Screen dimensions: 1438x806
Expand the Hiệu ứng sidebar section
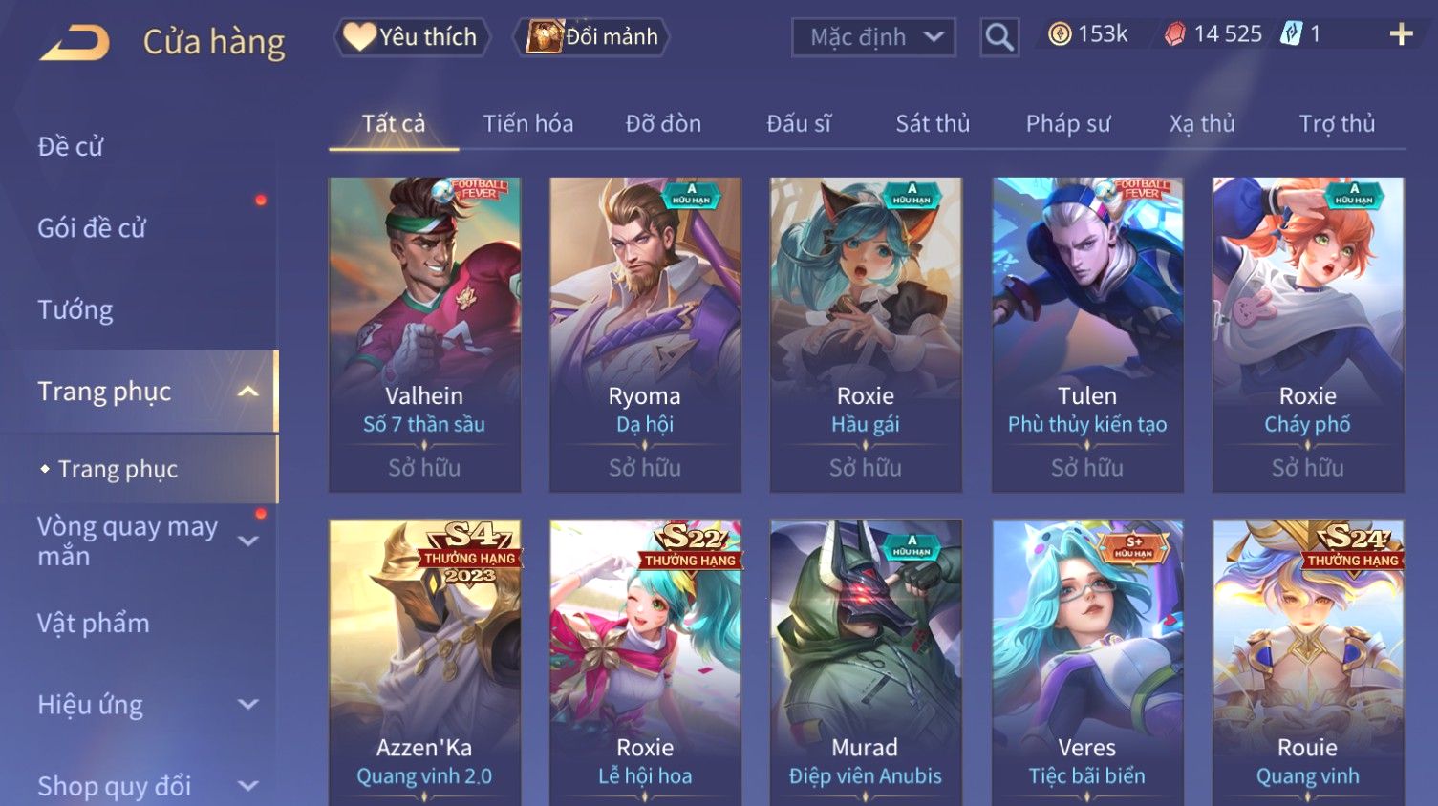[x=247, y=705]
